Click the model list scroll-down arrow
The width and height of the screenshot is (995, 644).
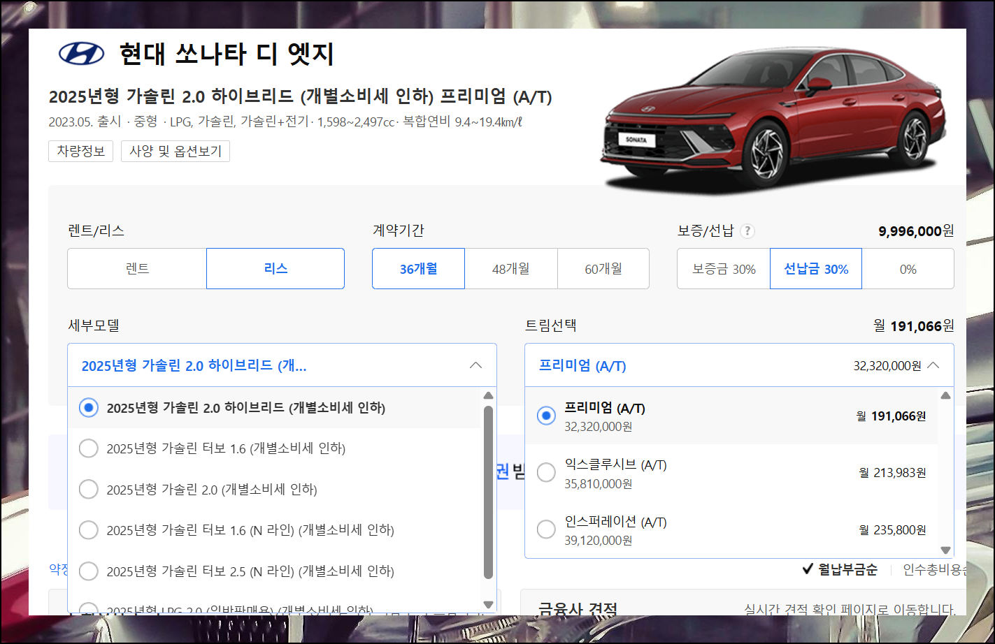488,605
